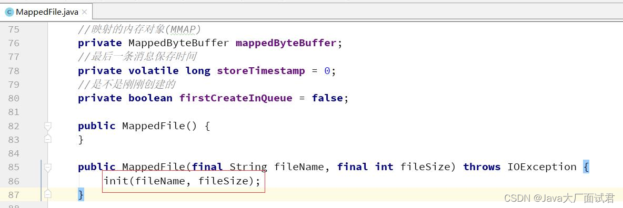Click the false value on line 80

click(327, 98)
